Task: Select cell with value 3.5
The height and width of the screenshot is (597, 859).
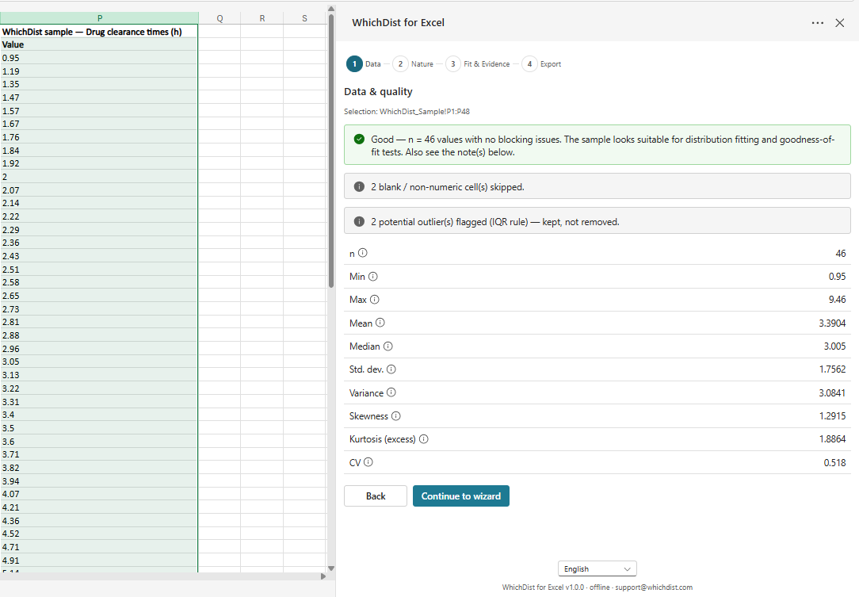Action: [99, 428]
